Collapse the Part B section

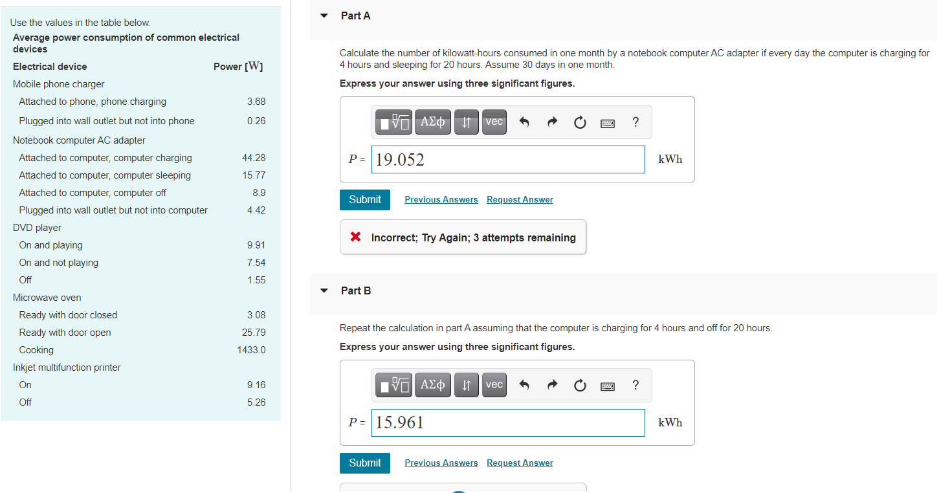tap(324, 290)
